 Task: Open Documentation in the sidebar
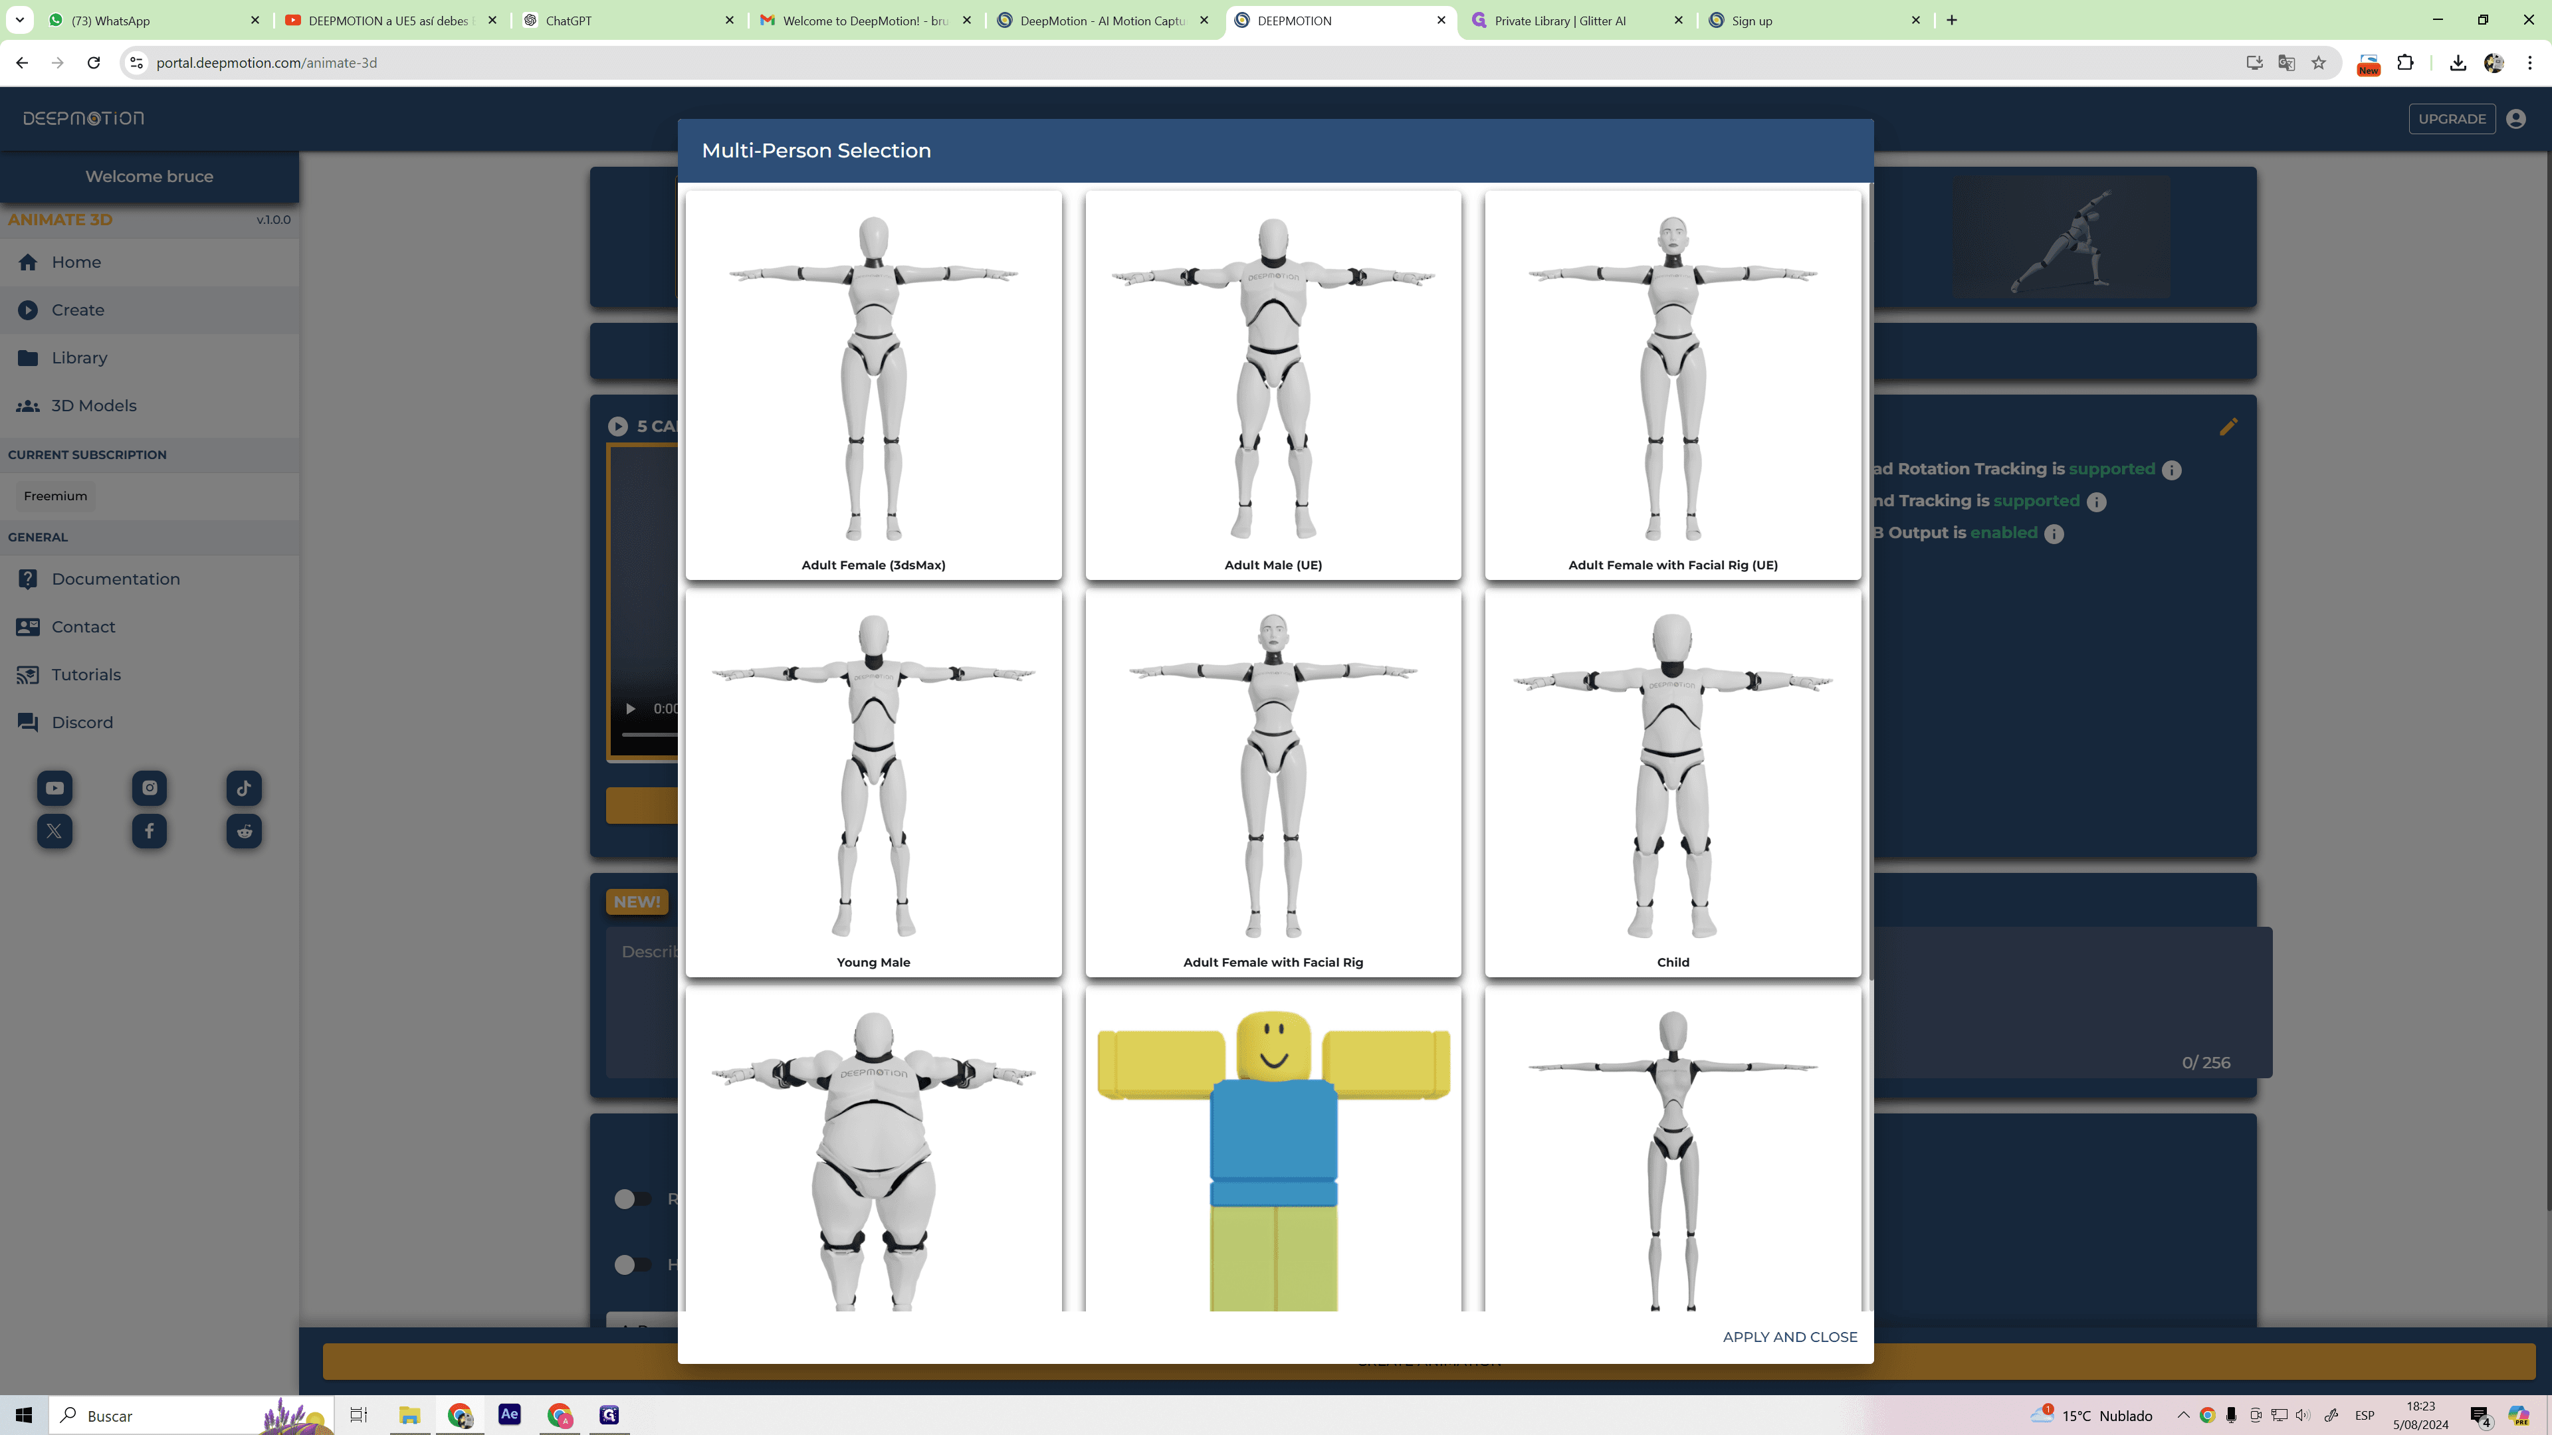point(150,579)
